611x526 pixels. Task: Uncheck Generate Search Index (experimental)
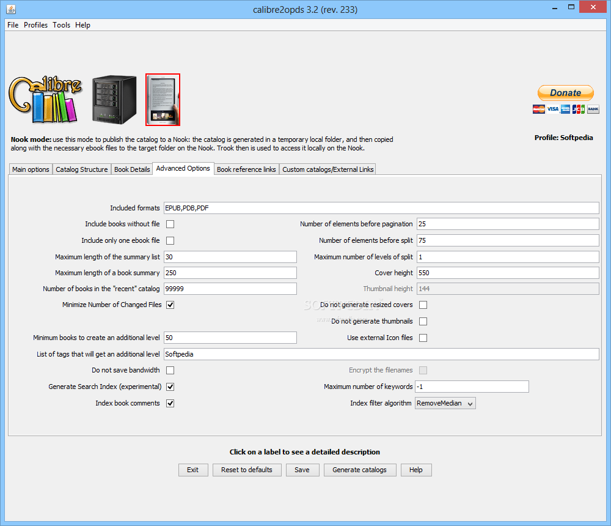(x=170, y=387)
